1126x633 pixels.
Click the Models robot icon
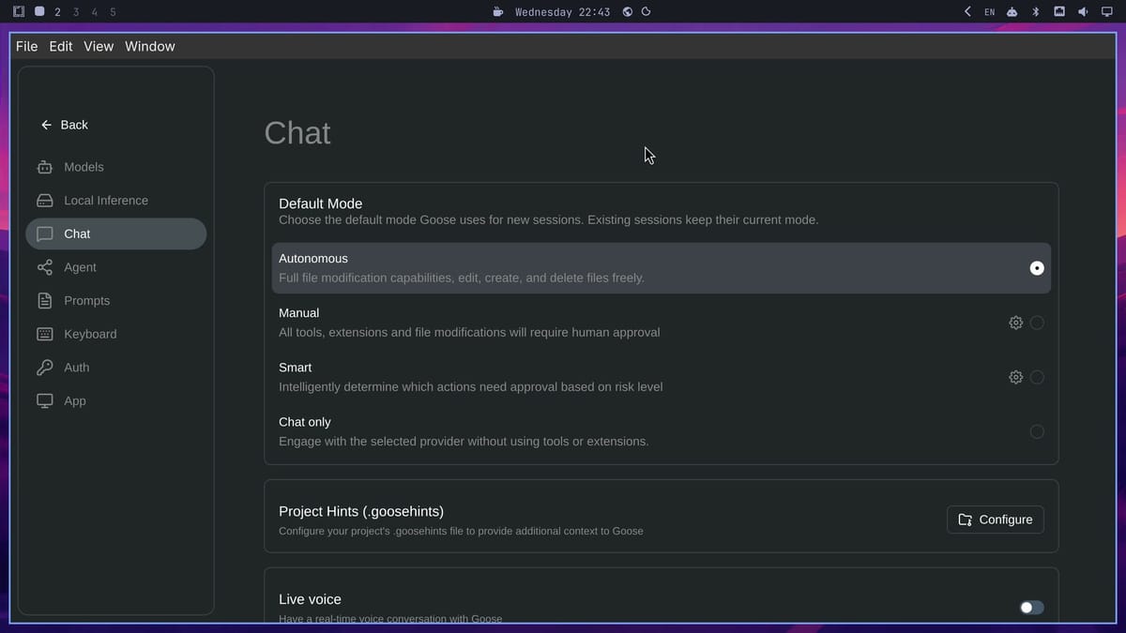[45, 167]
